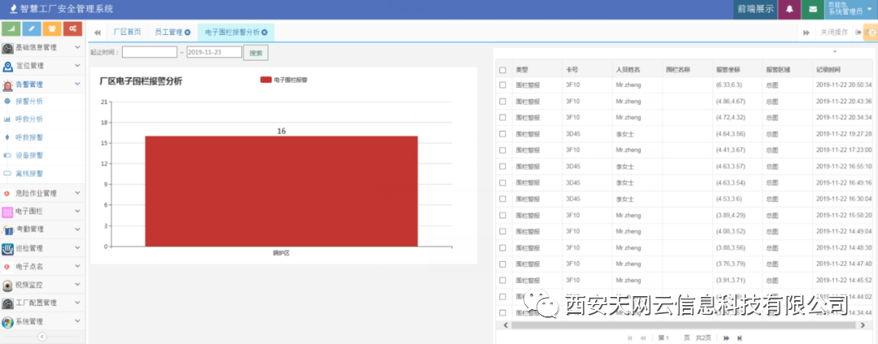
Task: Check the row recorded at 20:43:36
Action: tap(503, 101)
